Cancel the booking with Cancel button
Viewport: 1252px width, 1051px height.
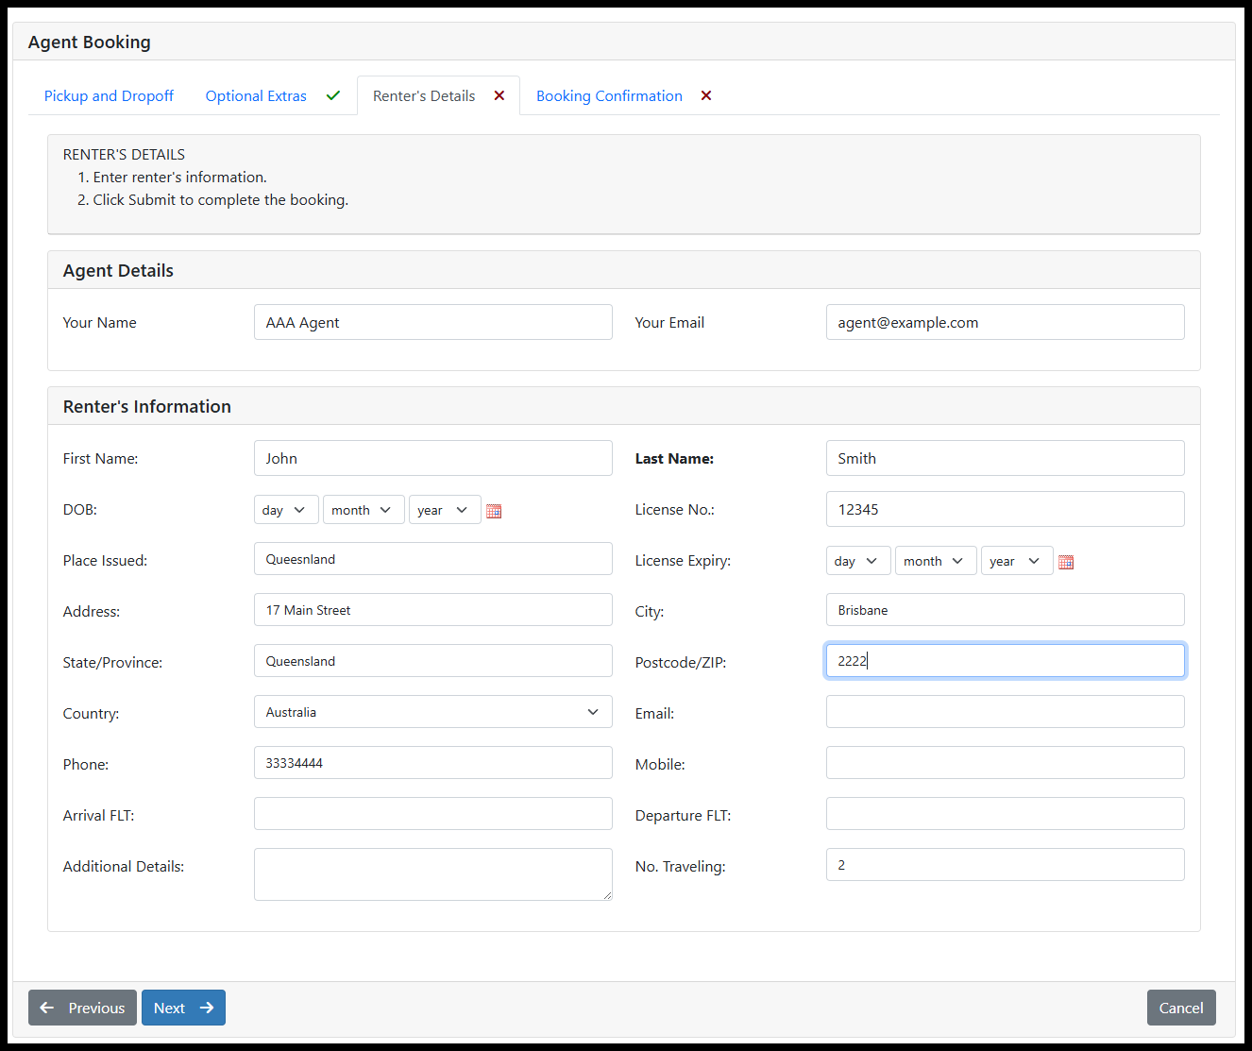1181,1008
